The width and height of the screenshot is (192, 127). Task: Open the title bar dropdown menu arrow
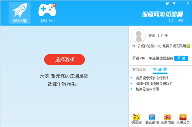coord(174,4)
